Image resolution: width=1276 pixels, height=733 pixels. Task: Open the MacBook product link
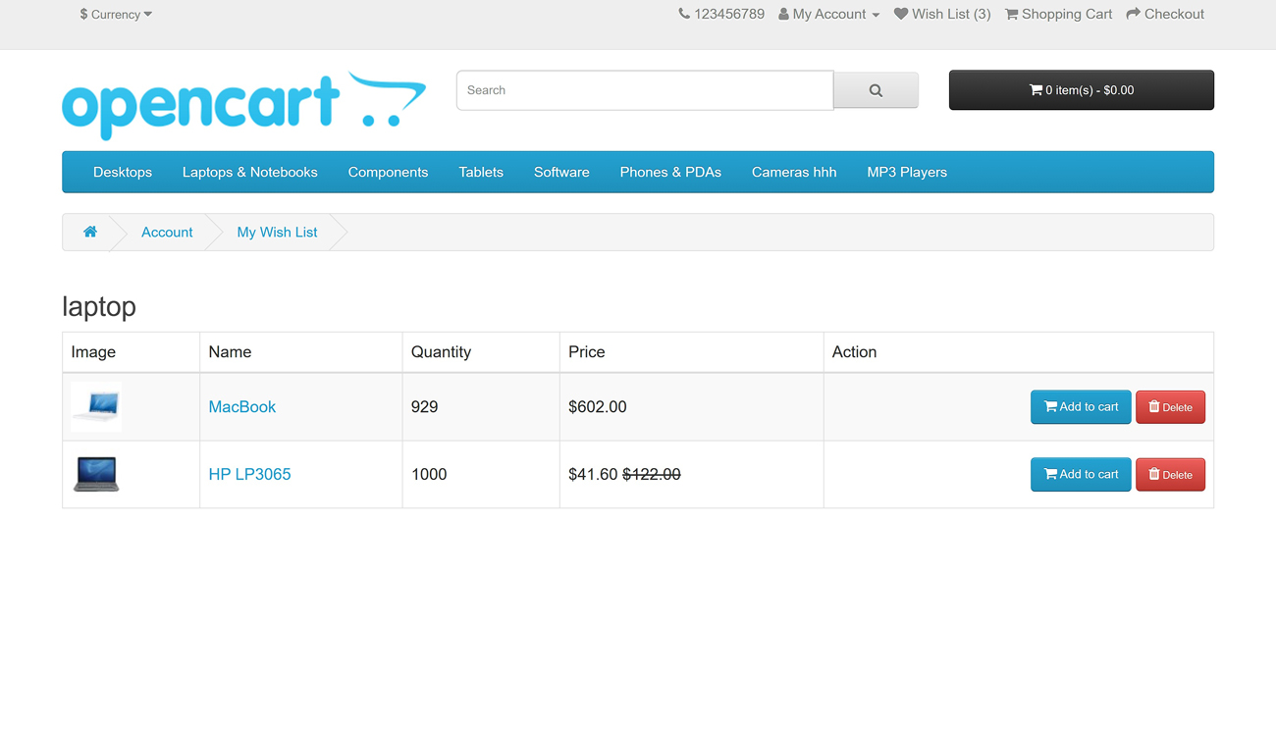click(241, 407)
